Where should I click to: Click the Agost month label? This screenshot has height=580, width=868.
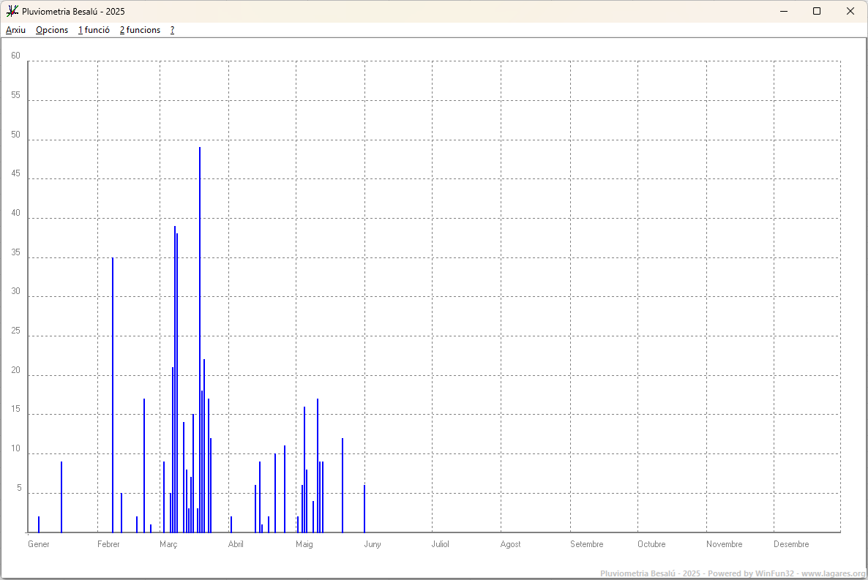pos(510,545)
